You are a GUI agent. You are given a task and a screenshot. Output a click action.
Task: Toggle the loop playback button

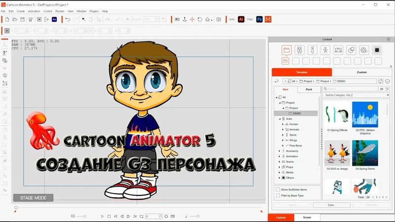[141, 216]
